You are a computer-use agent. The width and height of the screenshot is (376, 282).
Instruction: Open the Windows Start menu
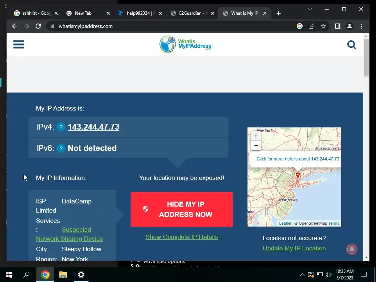point(9,275)
